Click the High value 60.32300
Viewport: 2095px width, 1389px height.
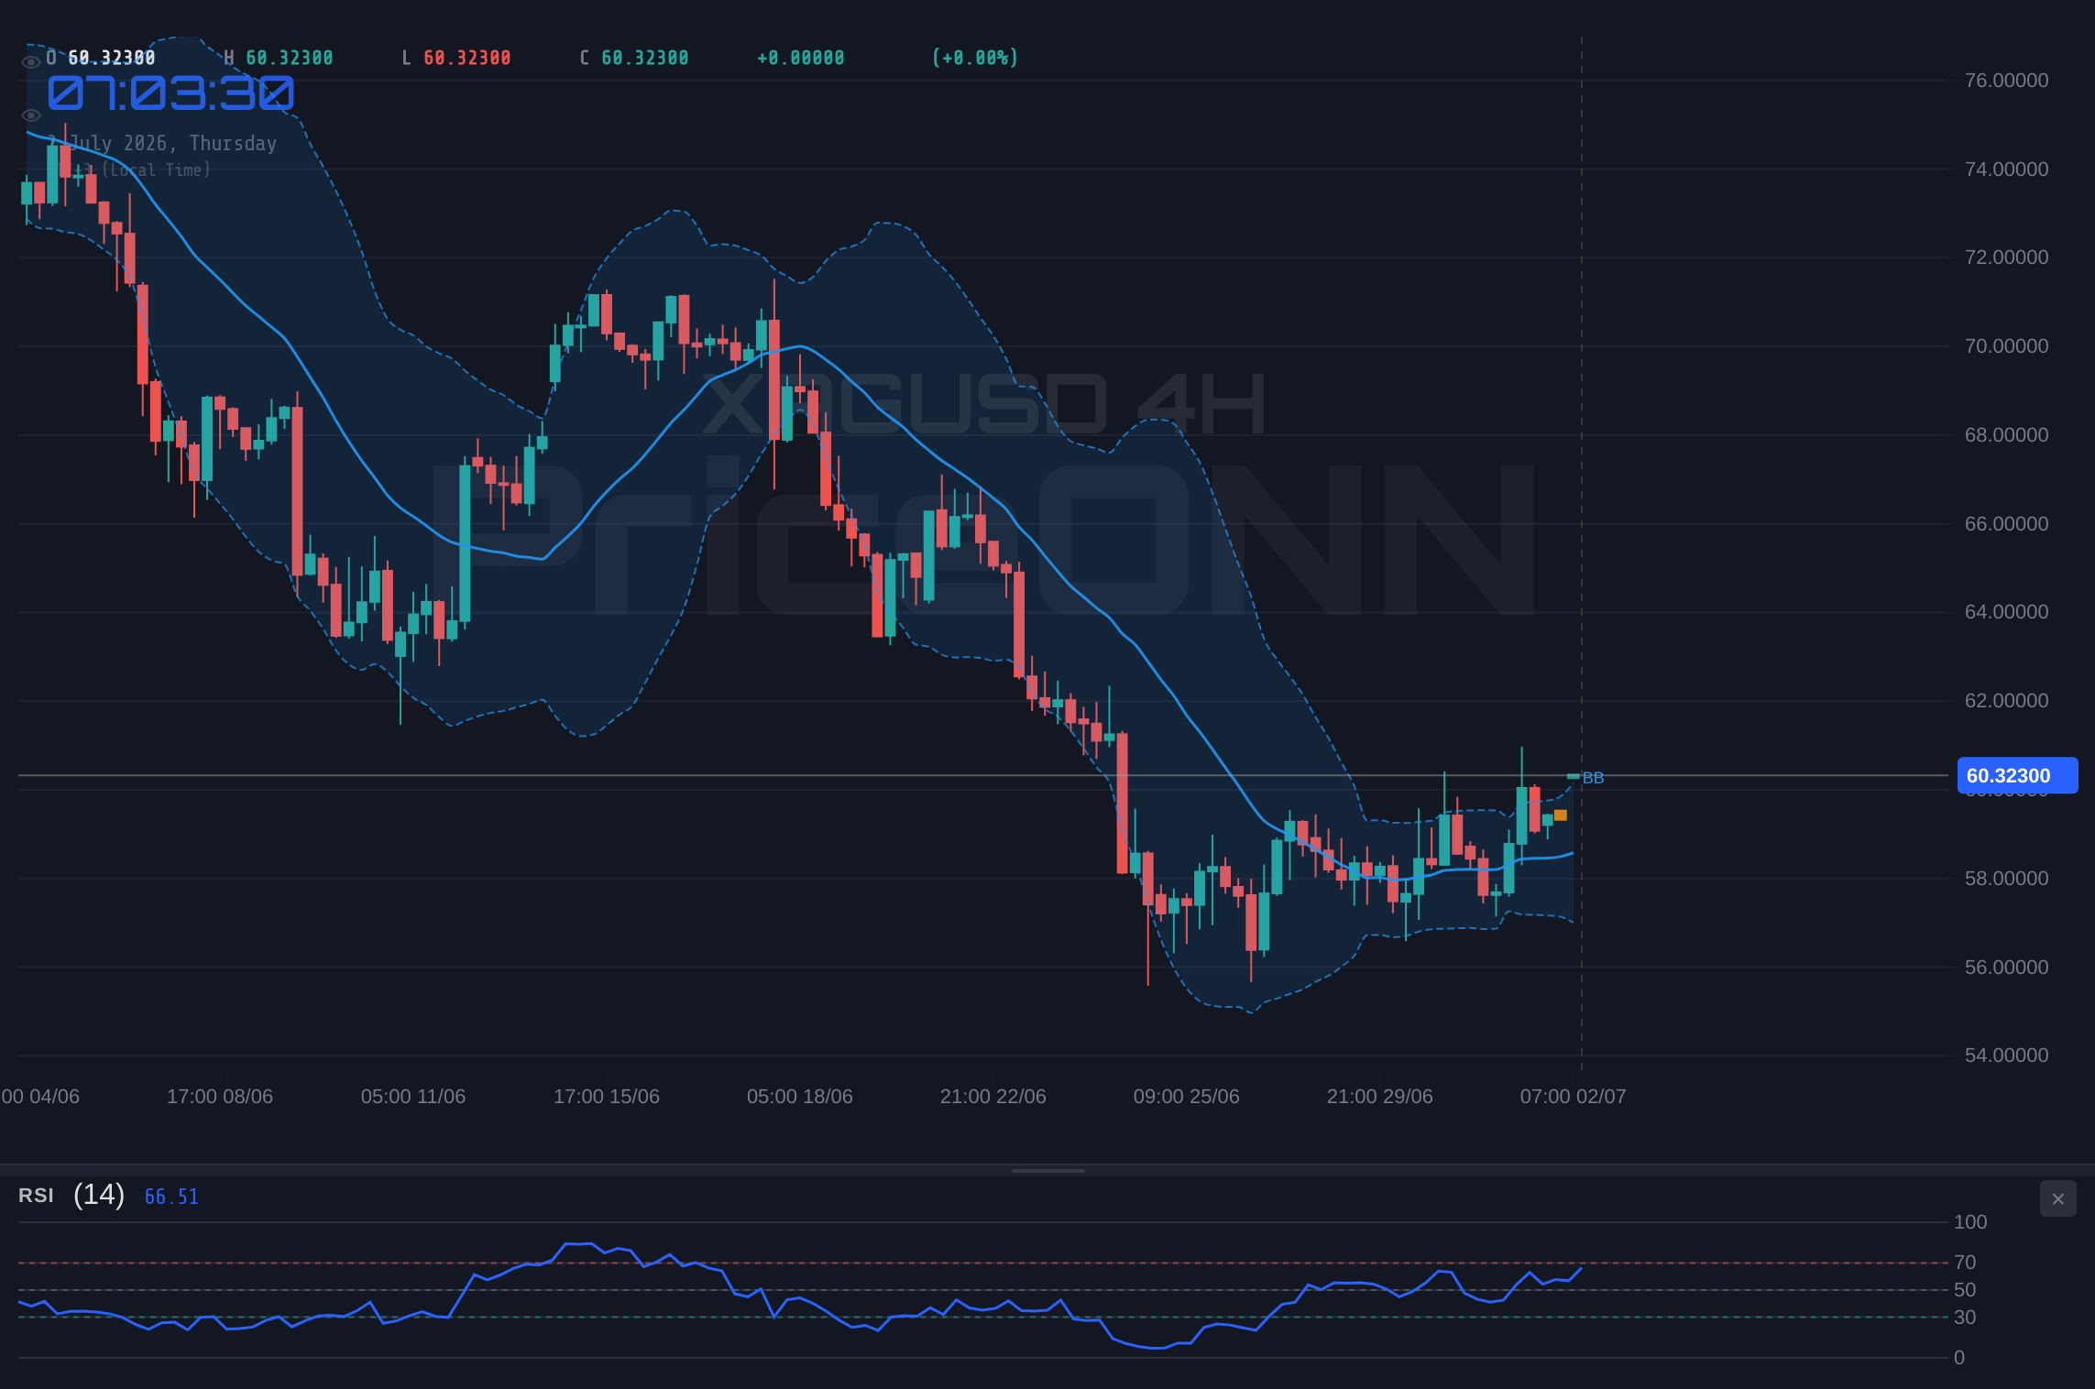[290, 58]
